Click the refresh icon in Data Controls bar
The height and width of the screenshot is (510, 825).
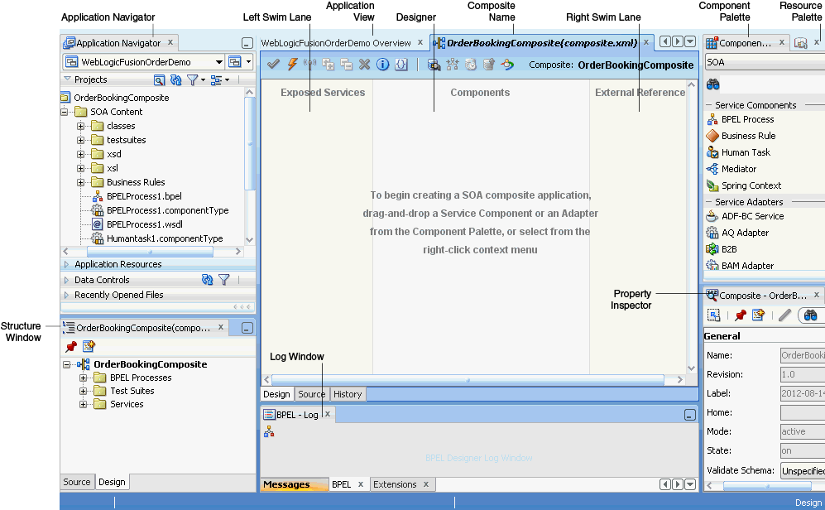tap(208, 280)
